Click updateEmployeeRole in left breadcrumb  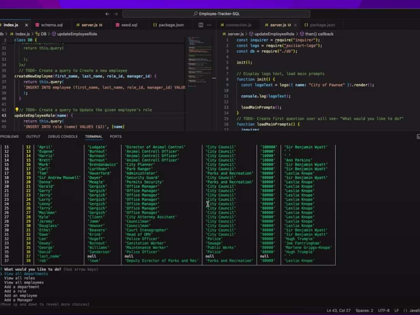[x=74, y=34]
